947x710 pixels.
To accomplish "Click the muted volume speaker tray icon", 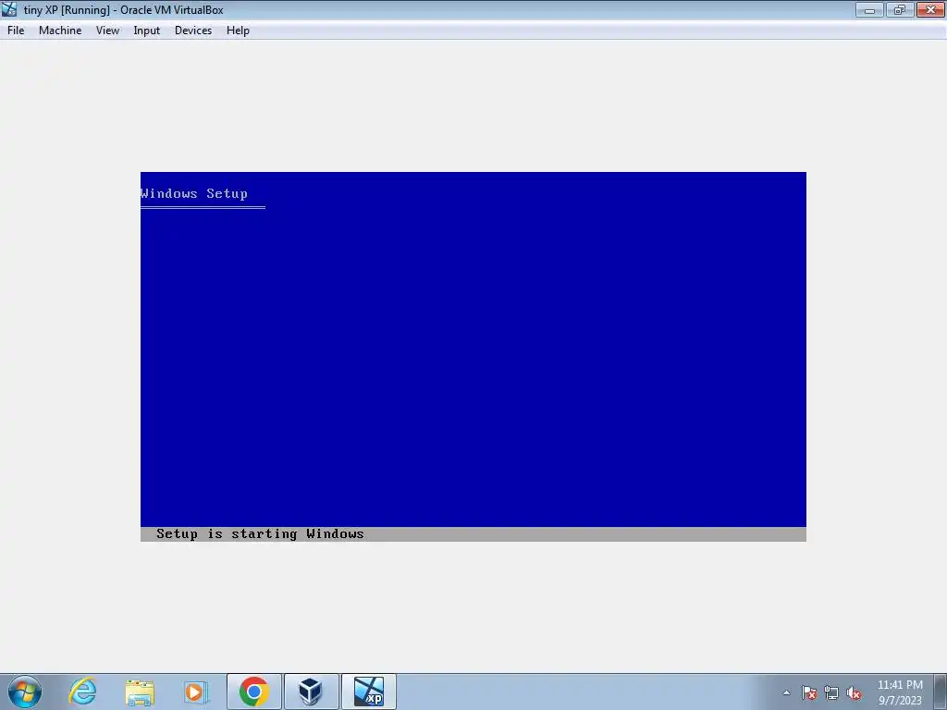I will point(854,692).
